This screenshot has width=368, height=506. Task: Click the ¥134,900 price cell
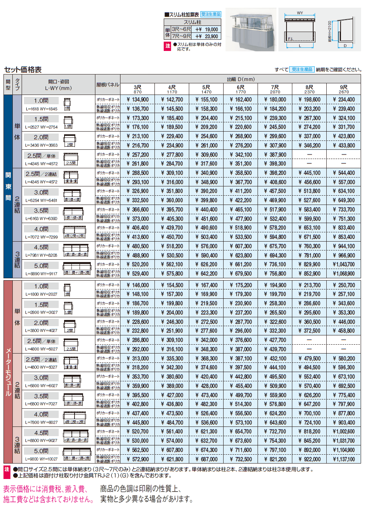coord(137,100)
